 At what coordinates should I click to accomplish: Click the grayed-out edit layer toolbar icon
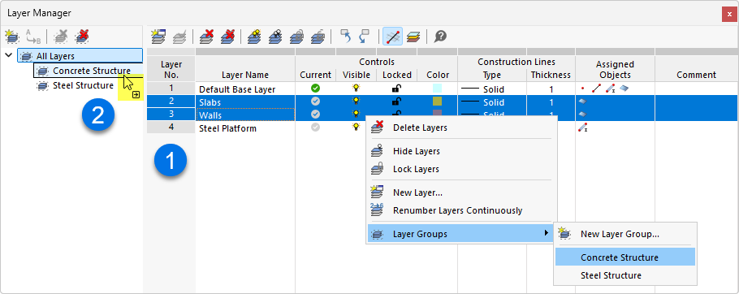[179, 37]
